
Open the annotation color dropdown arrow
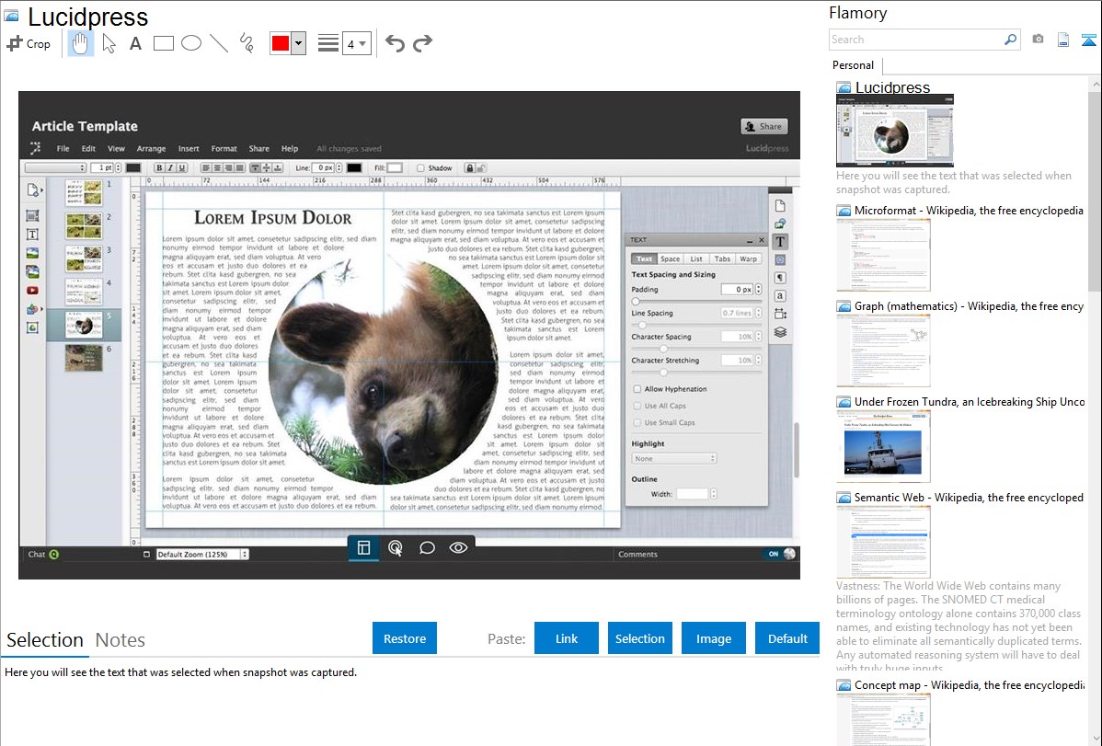pos(299,43)
